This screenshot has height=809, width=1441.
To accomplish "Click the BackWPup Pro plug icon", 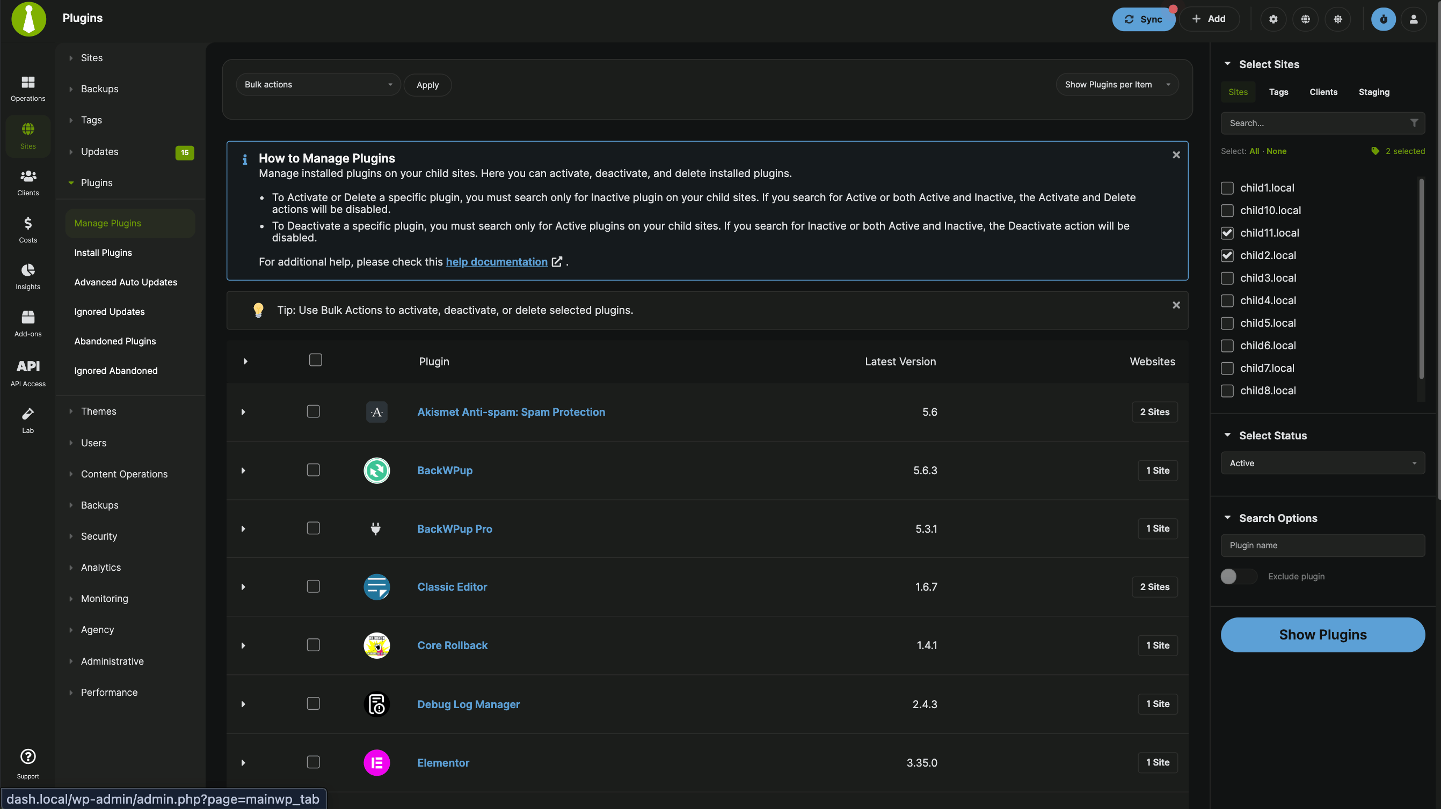I will coord(376,528).
